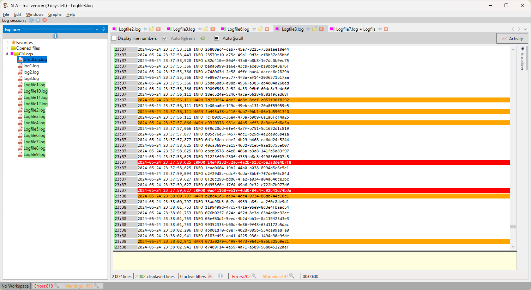Toggle the Auto Scroll checkbox
This screenshot has width=531, height=290.
217,38
